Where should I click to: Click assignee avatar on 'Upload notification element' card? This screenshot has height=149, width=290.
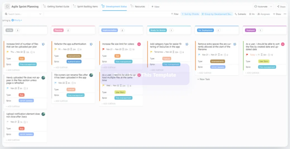coord(43,114)
